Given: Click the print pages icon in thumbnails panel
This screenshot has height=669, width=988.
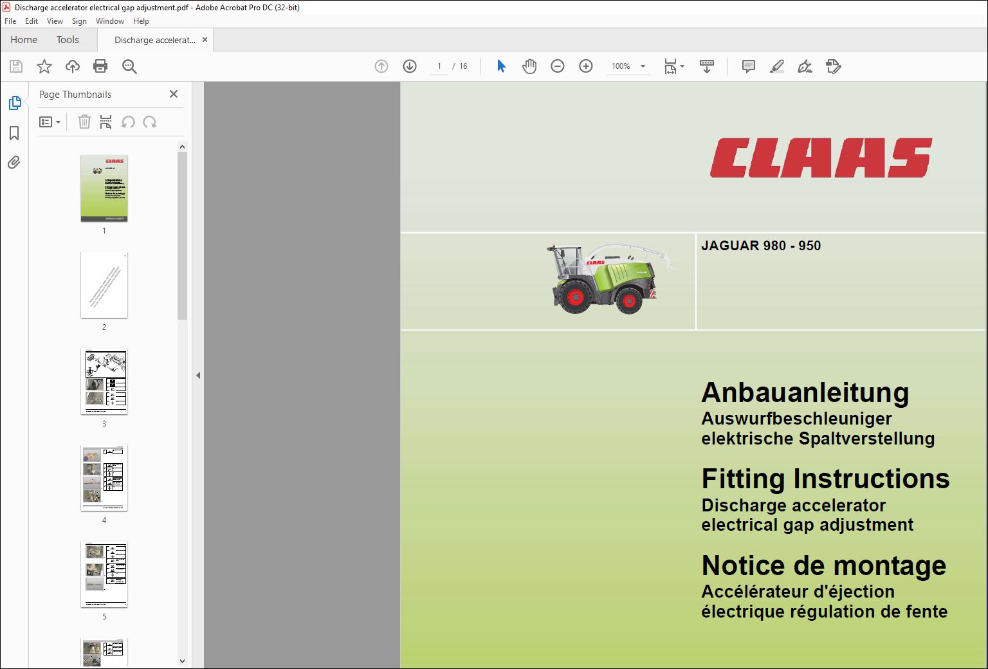Looking at the screenshot, I should [106, 122].
